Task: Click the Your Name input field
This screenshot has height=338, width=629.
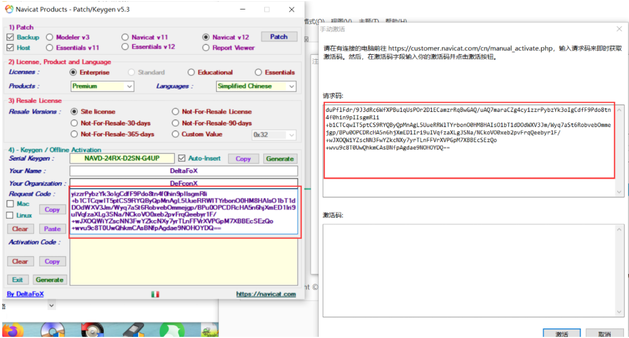Action: click(x=184, y=171)
